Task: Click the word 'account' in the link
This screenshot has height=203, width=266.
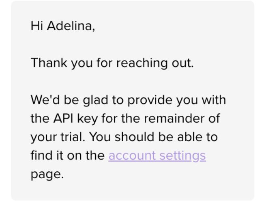Action: (x=132, y=155)
